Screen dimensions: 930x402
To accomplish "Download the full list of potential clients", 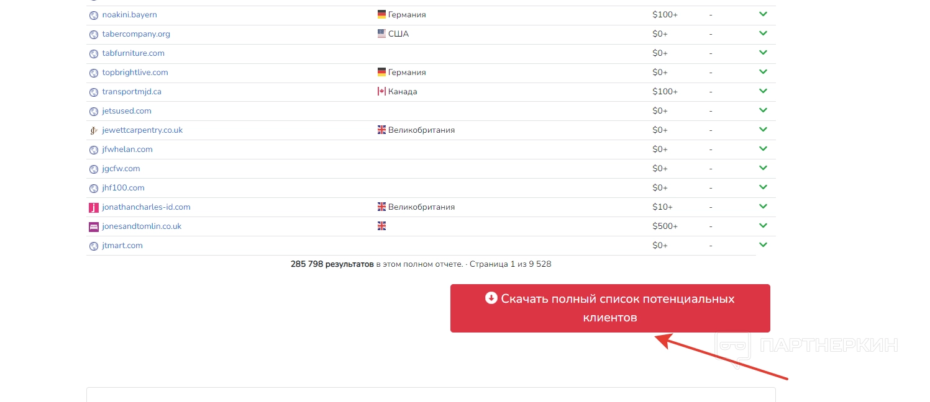I will tap(609, 308).
